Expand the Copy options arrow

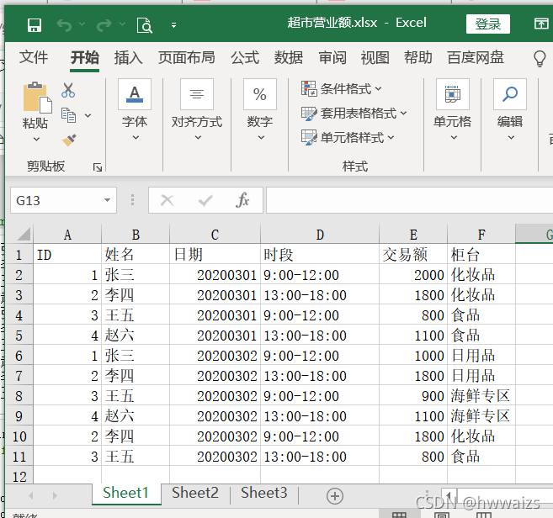(x=88, y=115)
